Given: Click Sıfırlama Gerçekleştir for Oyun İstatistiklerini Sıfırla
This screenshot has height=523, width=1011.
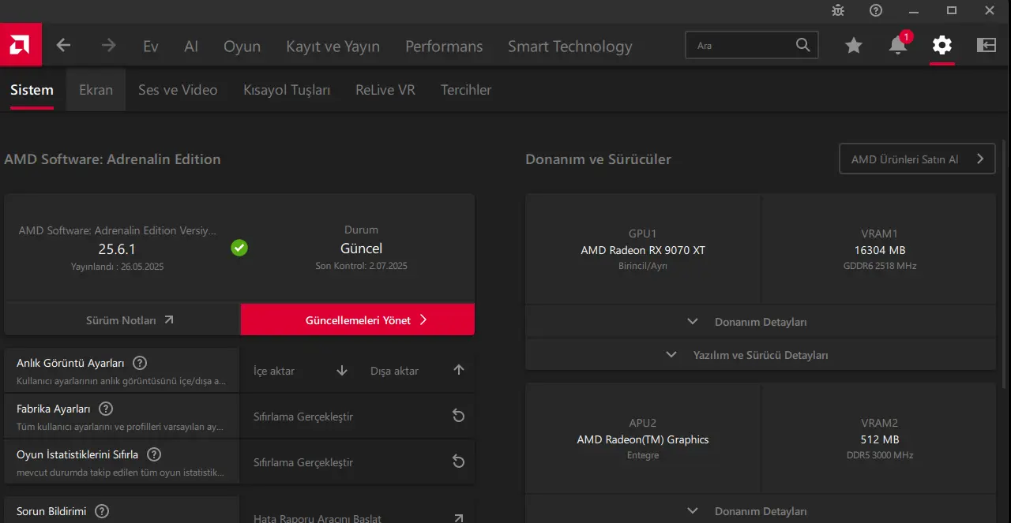Looking at the screenshot, I should pyautogui.click(x=303, y=462).
